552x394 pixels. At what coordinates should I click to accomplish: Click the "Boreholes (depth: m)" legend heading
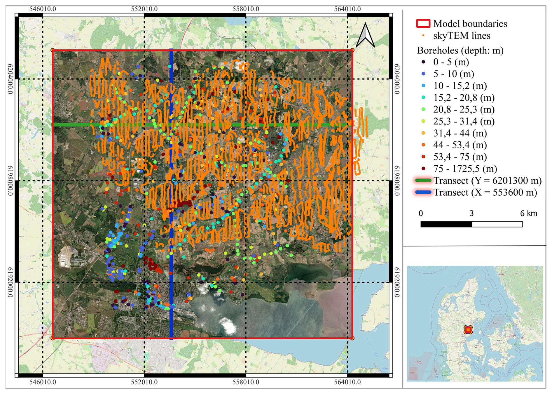460,50
